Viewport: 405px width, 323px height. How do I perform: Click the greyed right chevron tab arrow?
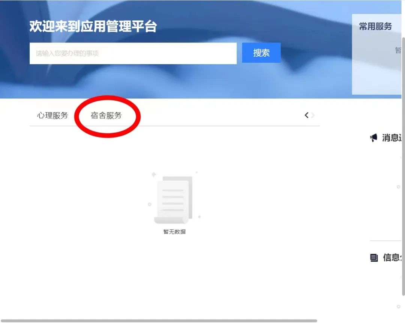point(313,115)
